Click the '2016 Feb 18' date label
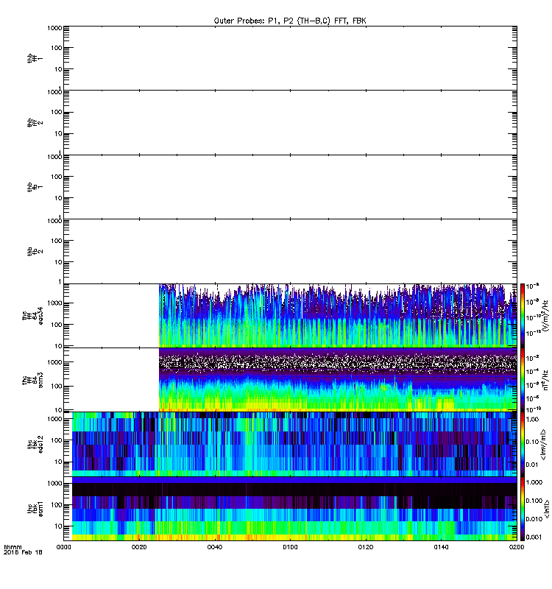The height and width of the screenshot is (589, 552). coord(23,552)
